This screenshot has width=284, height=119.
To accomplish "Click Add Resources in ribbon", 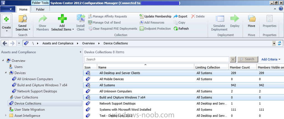I will pos(152,22).
